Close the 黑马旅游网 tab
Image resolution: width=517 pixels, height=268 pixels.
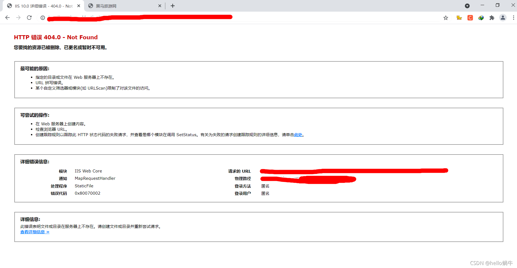(160, 6)
